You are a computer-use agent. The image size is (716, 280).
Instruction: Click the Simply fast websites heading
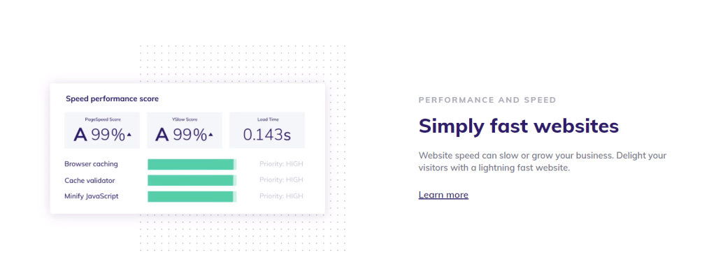(518, 126)
